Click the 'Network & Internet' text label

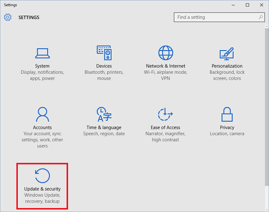tap(165, 66)
